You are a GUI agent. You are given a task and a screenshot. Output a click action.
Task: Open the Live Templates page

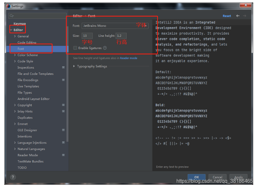(x=28, y=86)
